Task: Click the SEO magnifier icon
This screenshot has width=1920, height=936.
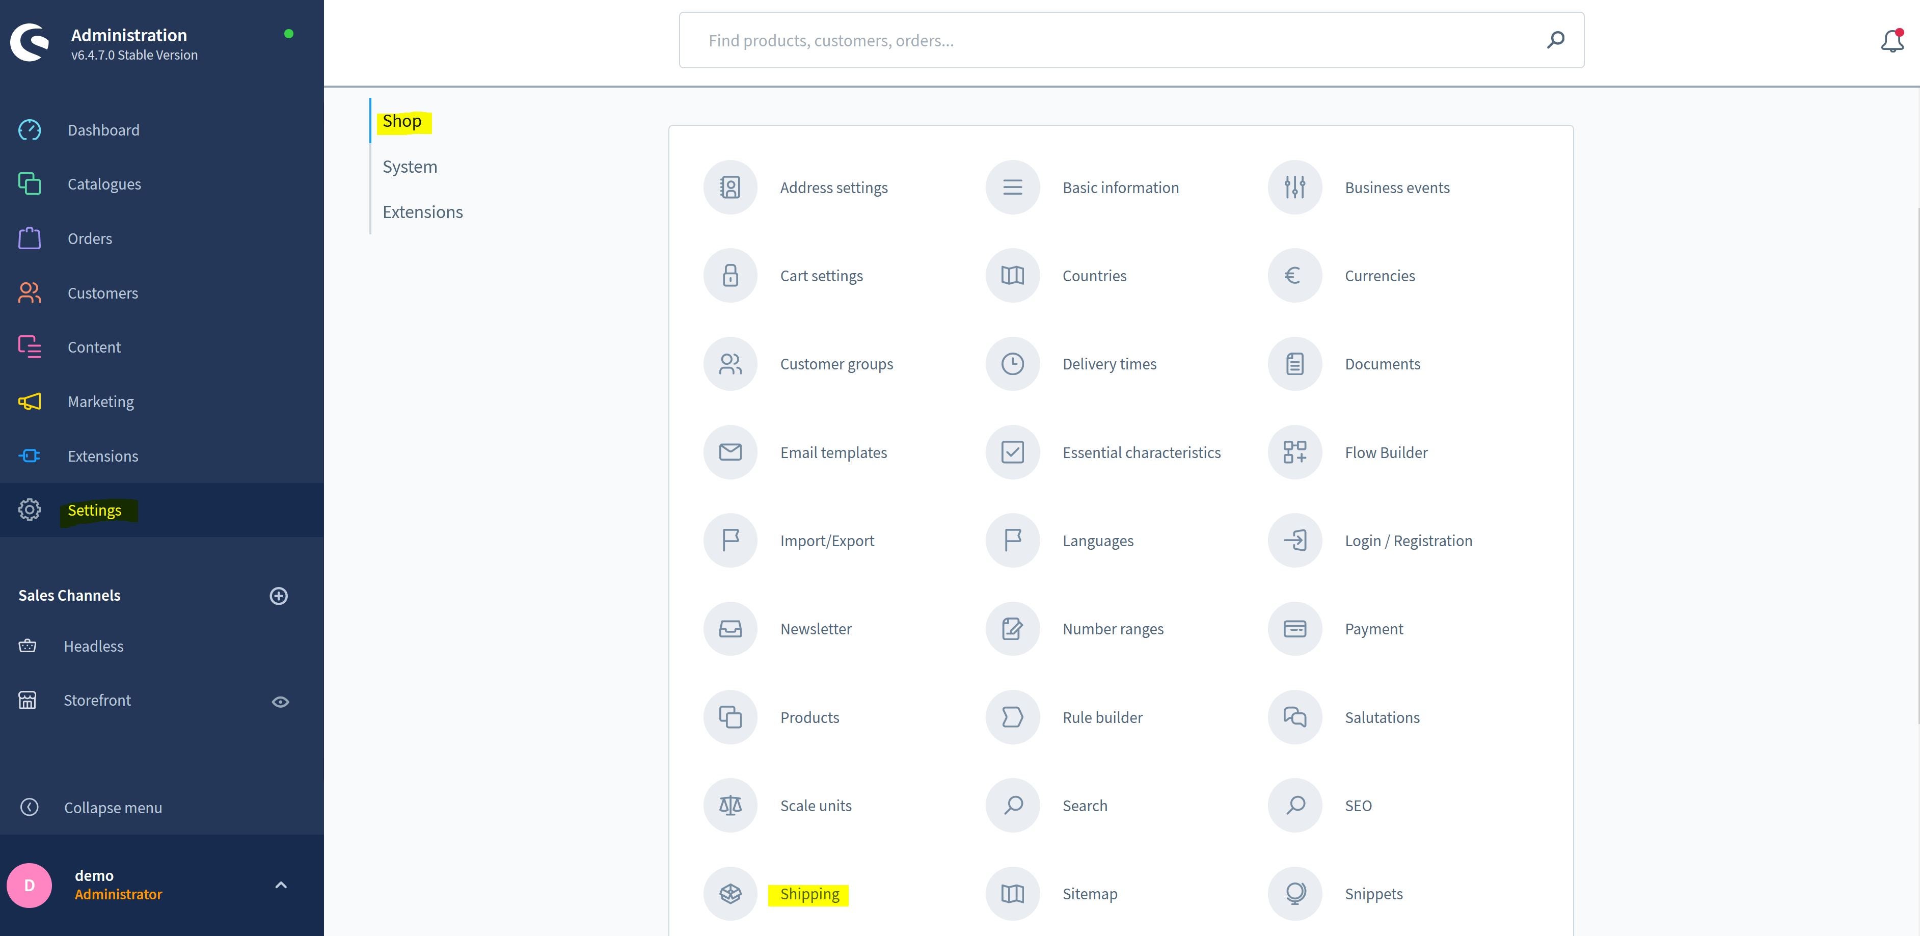Action: click(1294, 806)
